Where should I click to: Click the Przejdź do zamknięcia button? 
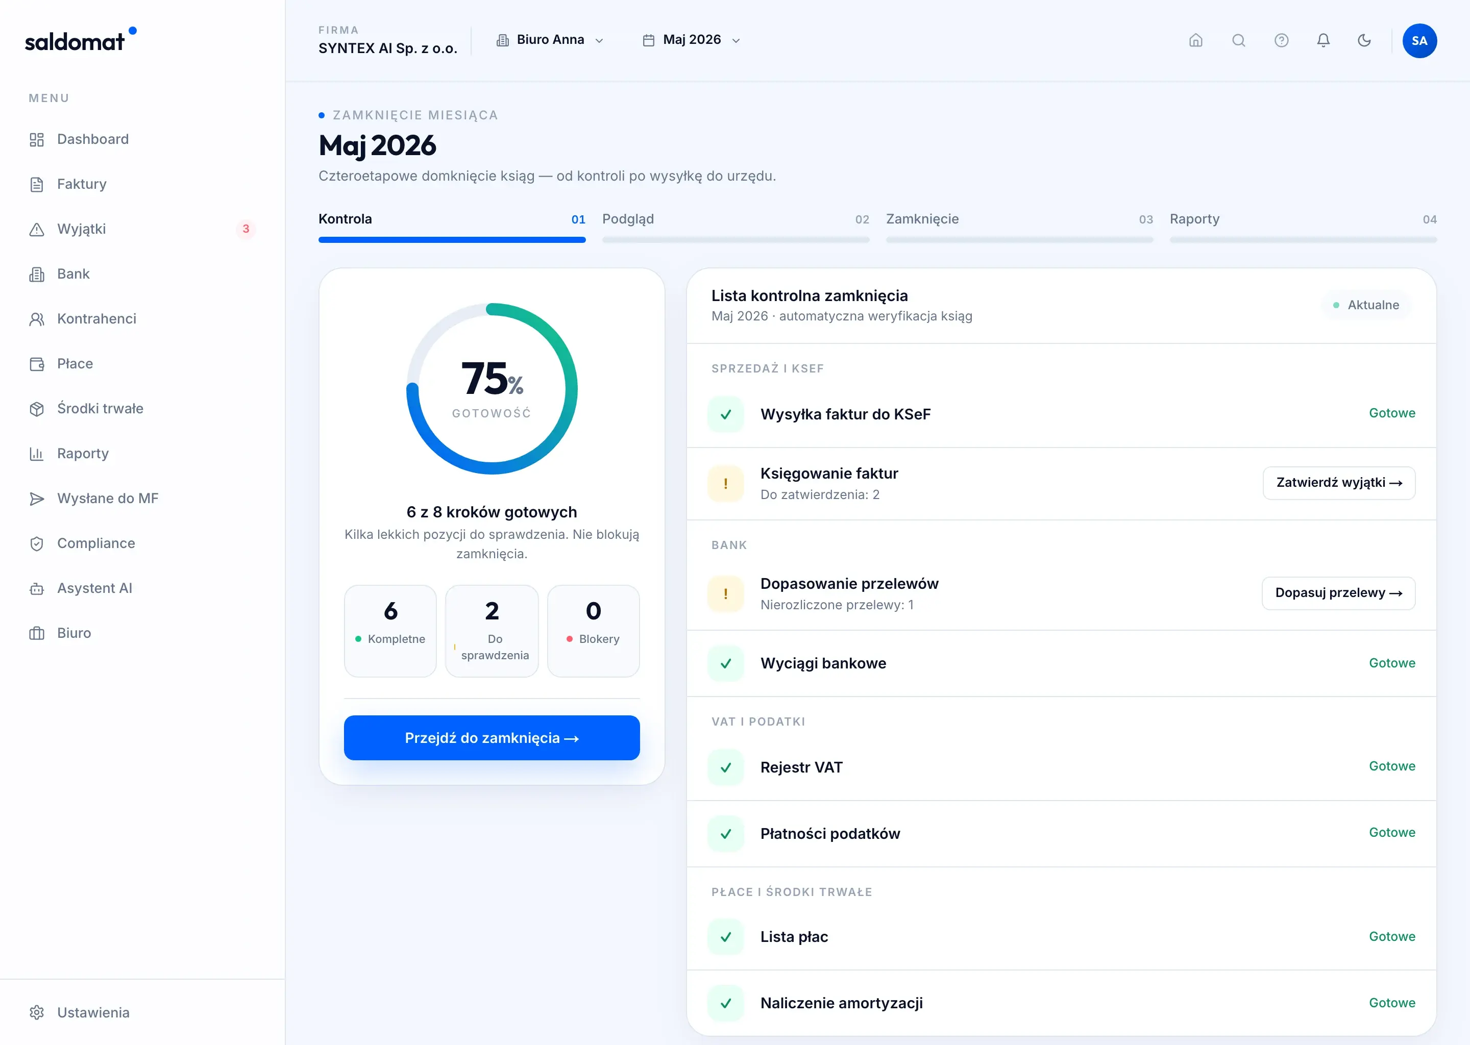tap(492, 738)
